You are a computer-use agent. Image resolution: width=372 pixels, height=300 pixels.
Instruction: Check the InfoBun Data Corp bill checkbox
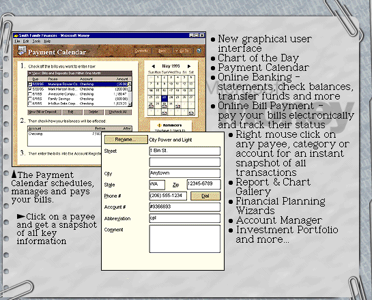(30, 104)
